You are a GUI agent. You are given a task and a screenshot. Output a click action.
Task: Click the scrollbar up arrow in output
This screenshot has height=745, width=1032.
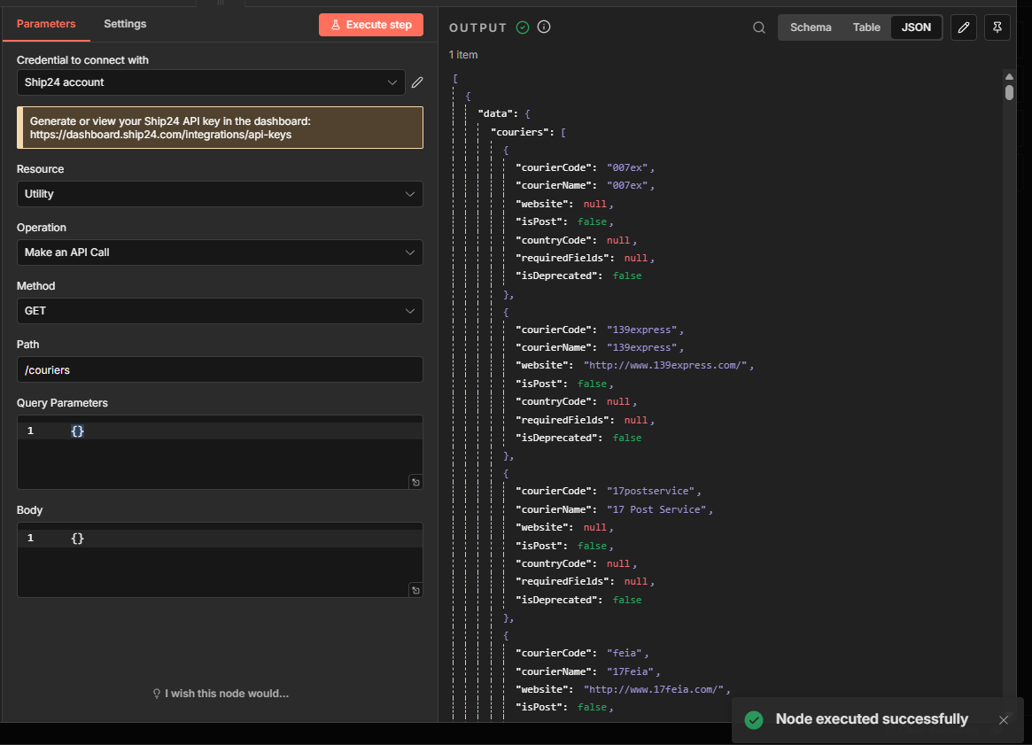click(x=1009, y=76)
